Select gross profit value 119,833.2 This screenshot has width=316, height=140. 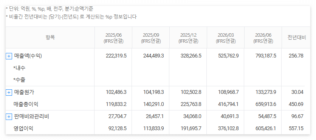[116, 104]
